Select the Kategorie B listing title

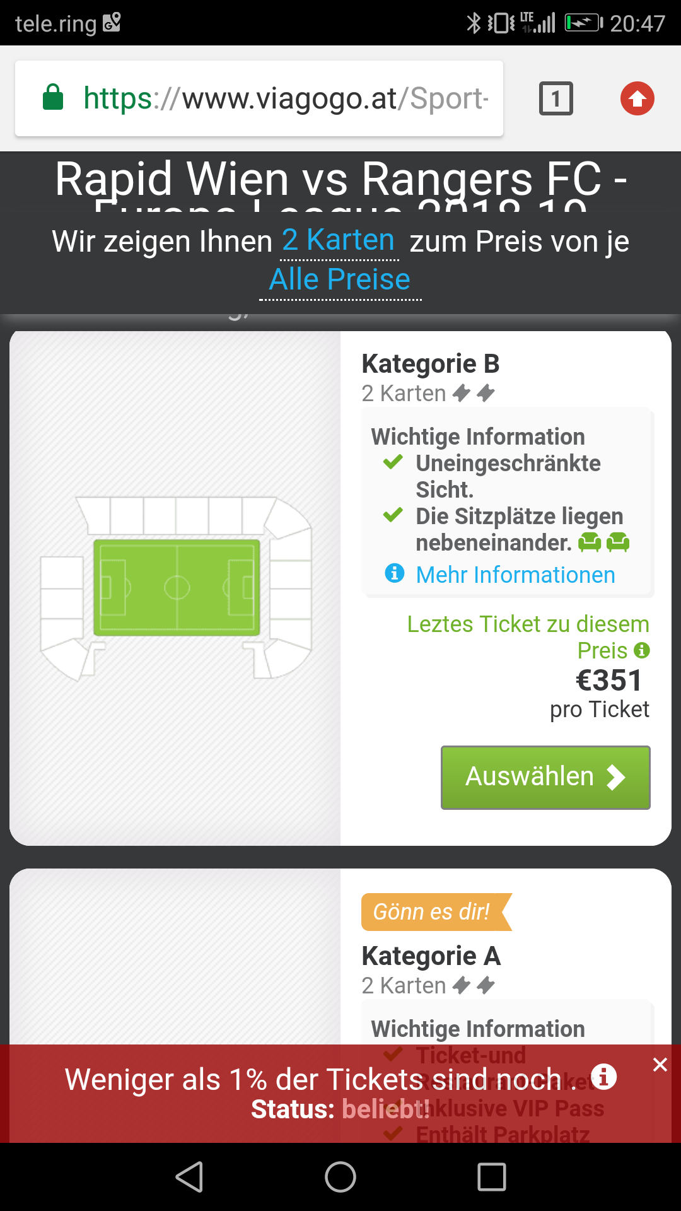point(431,364)
